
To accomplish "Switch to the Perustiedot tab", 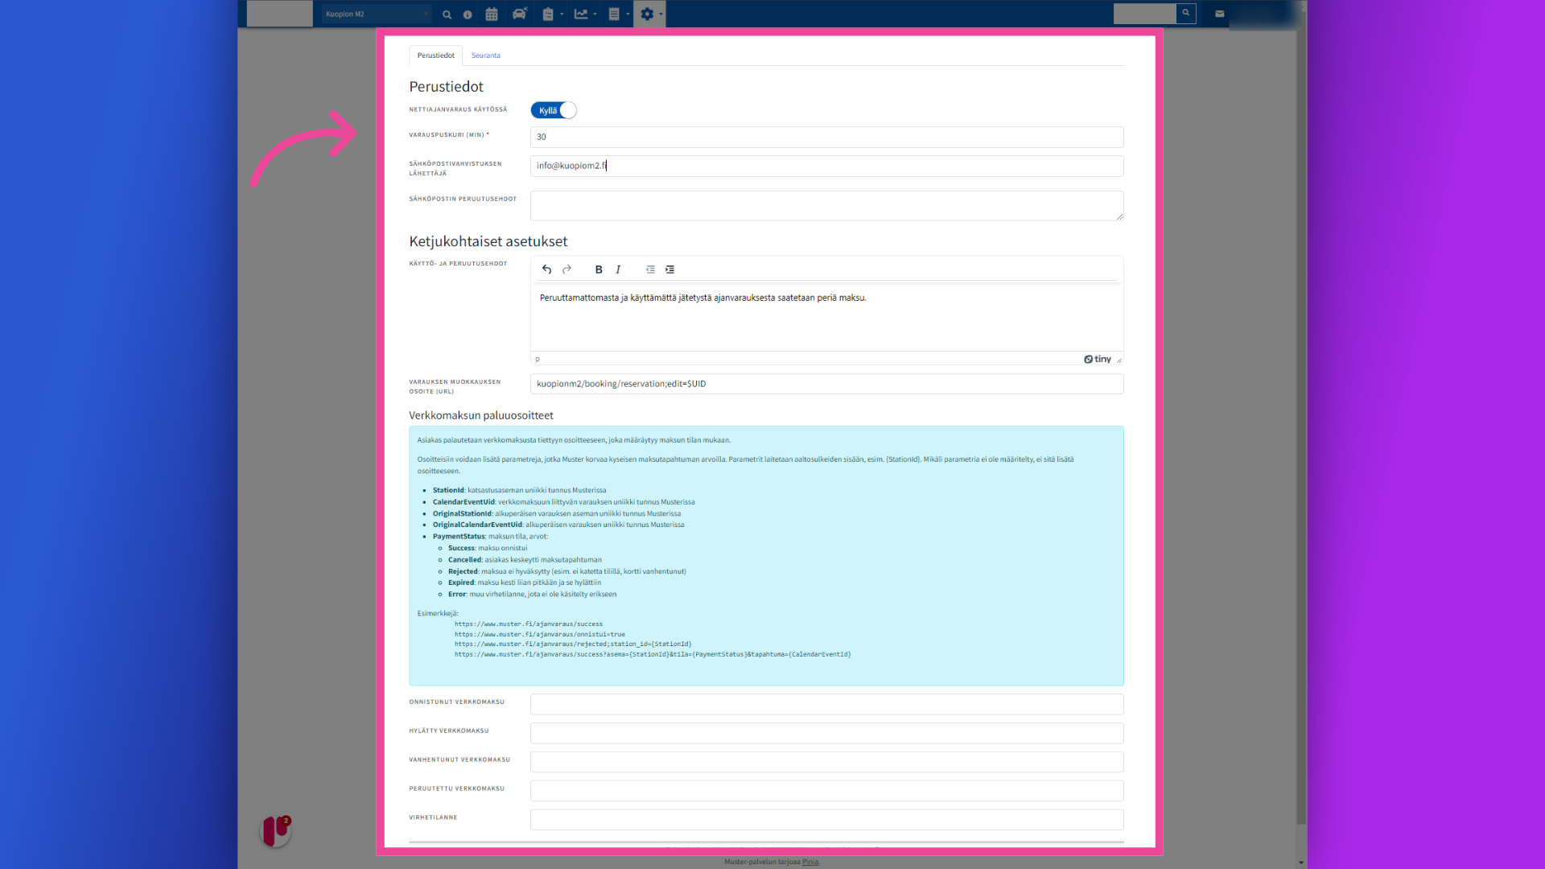I will click(x=436, y=56).
